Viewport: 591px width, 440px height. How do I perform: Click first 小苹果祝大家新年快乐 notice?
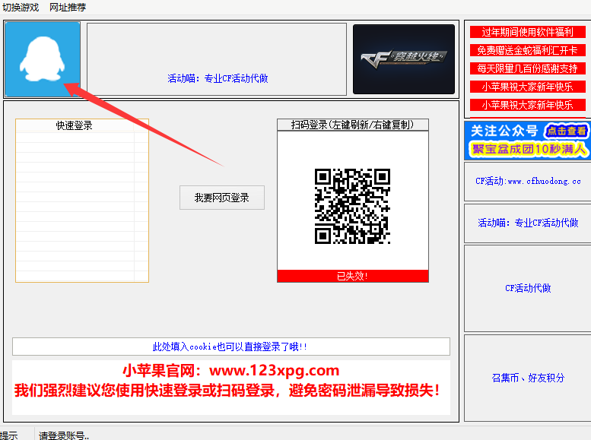[x=527, y=87]
